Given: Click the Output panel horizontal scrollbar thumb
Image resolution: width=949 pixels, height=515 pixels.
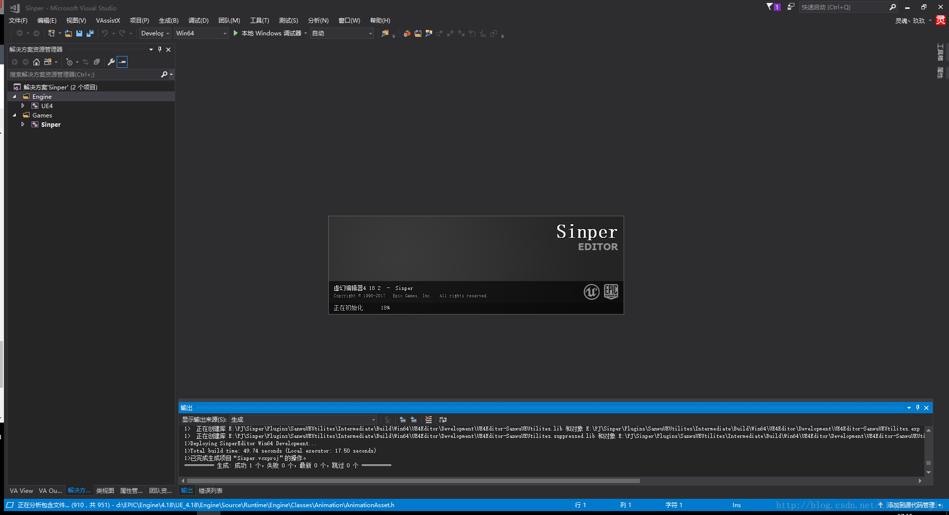Looking at the screenshot, I should pos(413,481).
